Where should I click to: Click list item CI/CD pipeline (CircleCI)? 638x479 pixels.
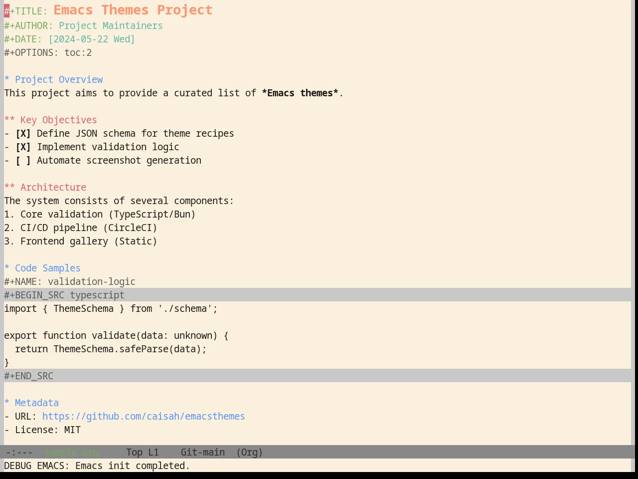pyautogui.click(x=81, y=228)
